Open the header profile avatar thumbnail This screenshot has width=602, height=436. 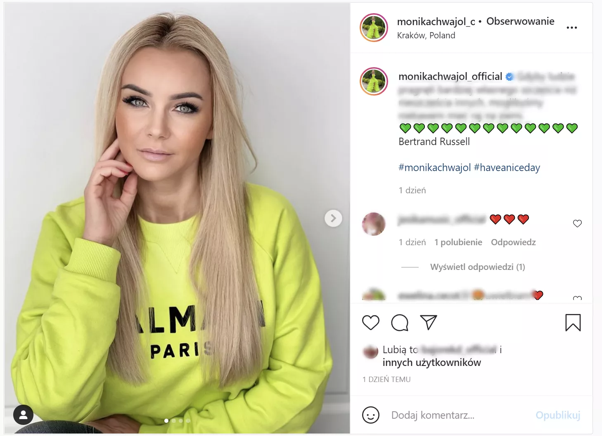(x=374, y=28)
